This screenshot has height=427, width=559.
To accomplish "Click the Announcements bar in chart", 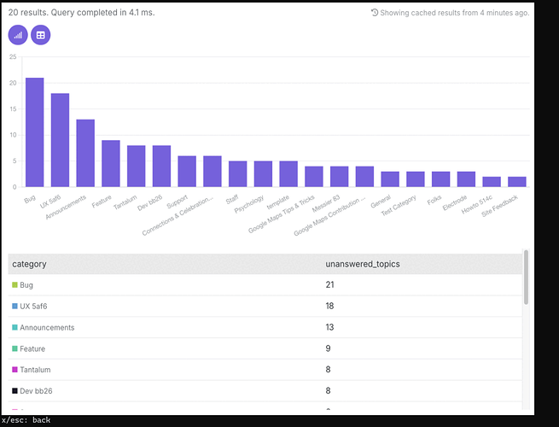I will click(85, 153).
